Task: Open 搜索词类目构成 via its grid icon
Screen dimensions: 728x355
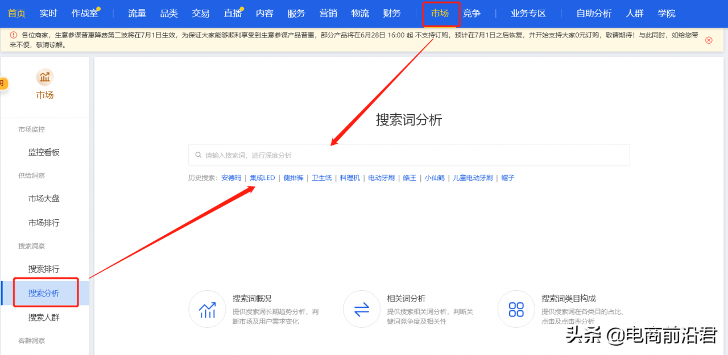Action: (516, 309)
